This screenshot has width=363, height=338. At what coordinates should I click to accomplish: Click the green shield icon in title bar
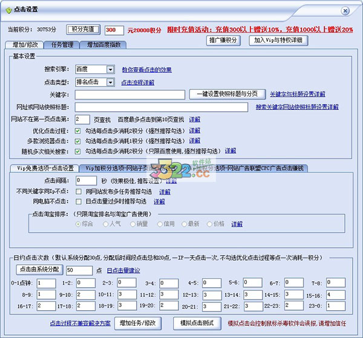(9, 10)
